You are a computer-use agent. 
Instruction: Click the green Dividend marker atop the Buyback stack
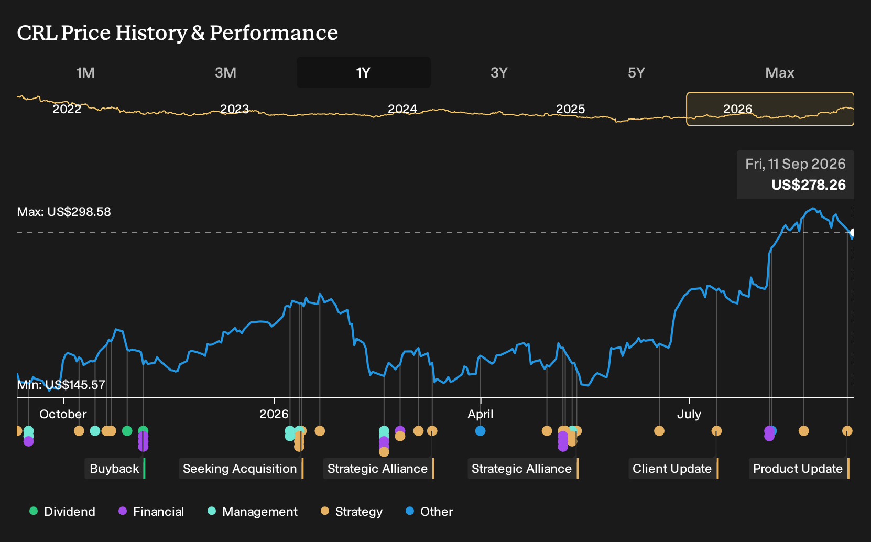click(143, 430)
